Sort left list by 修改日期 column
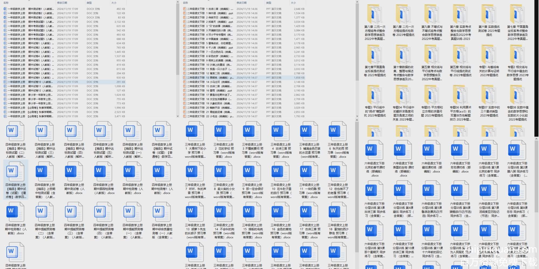Screen dimensions: 539x269 [x=62, y=3]
